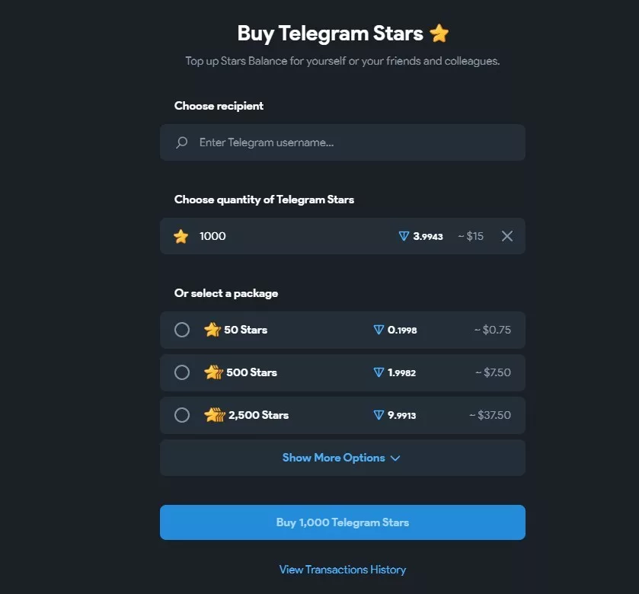Click the TON diamond icon beside 3.9943
This screenshot has width=639, height=594.
(404, 236)
